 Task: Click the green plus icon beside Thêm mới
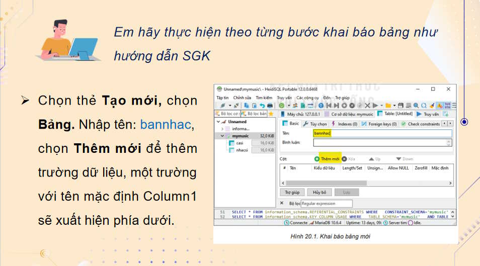coord(317,159)
